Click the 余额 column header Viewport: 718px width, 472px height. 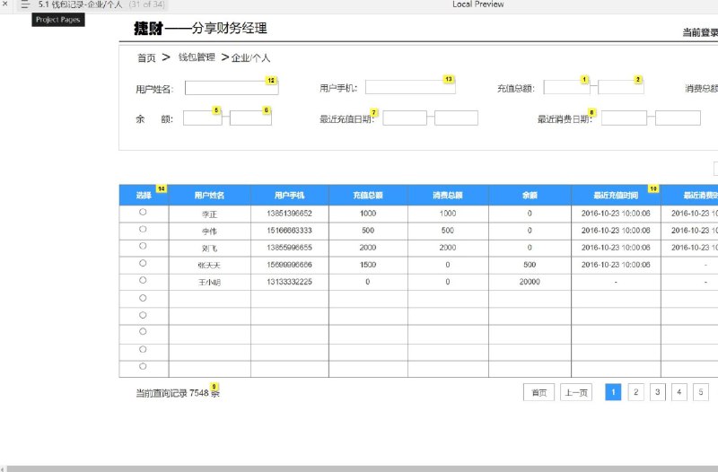(x=530, y=196)
